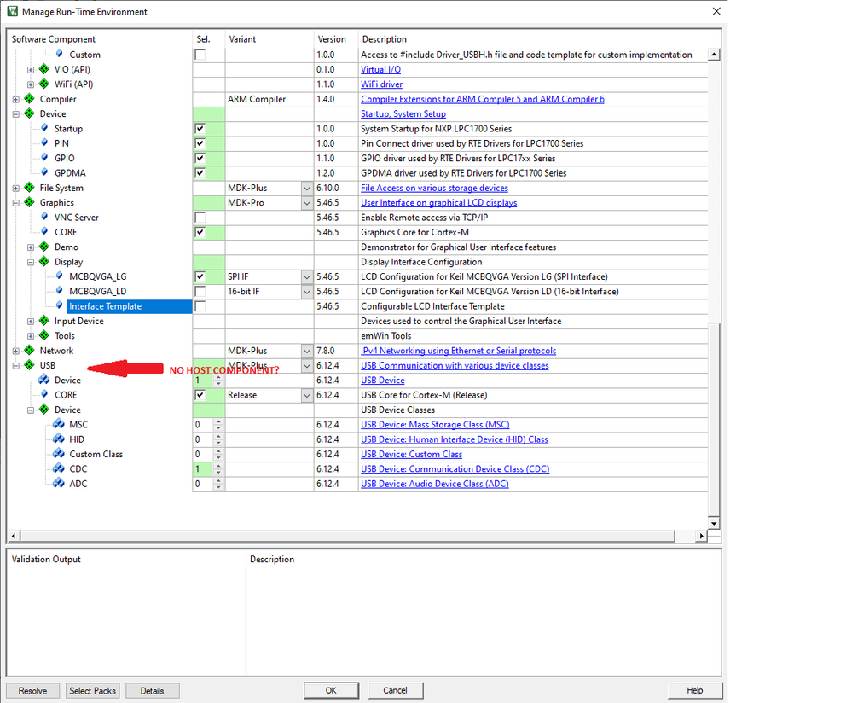Viewport: 852px width, 703px height.
Task: Click the Demo group diamond icon
Action: point(44,247)
